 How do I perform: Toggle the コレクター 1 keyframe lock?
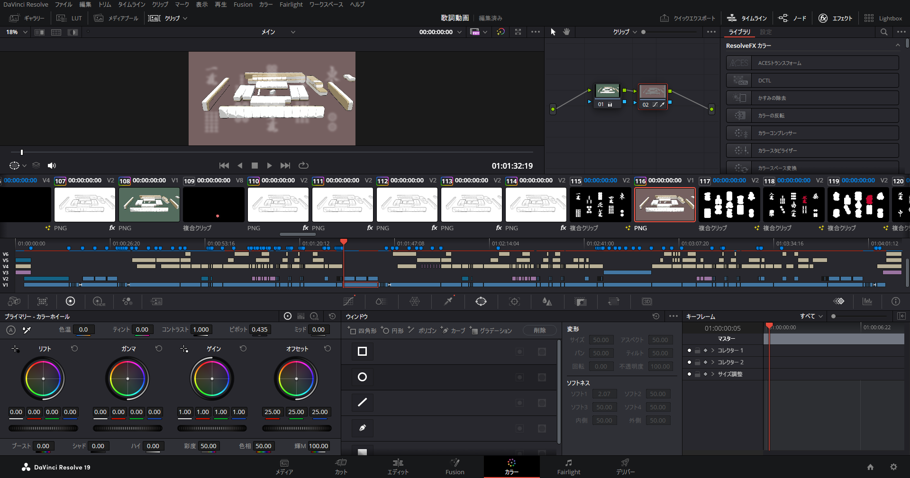pyautogui.click(x=697, y=351)
